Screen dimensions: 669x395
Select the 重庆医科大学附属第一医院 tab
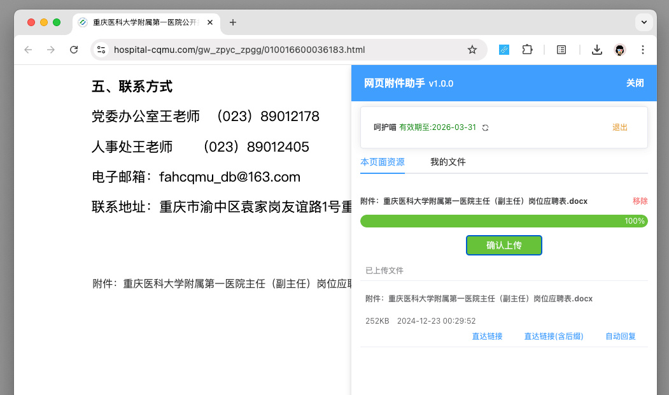tap(145, 22)
